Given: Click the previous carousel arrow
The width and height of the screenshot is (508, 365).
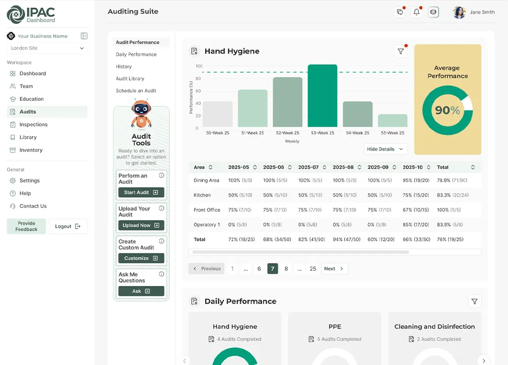Looking at the screenshot, I should (x=184, y=360).
